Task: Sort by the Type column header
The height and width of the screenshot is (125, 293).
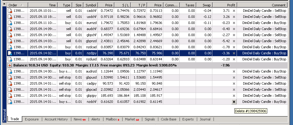Action: point(65,5)
